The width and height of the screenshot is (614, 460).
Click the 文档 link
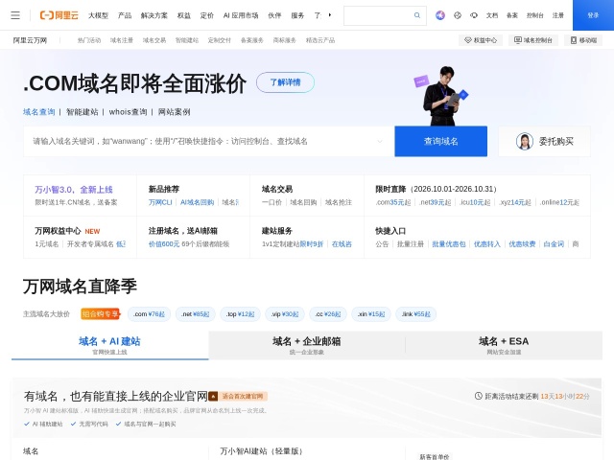[x=492, y=15]
